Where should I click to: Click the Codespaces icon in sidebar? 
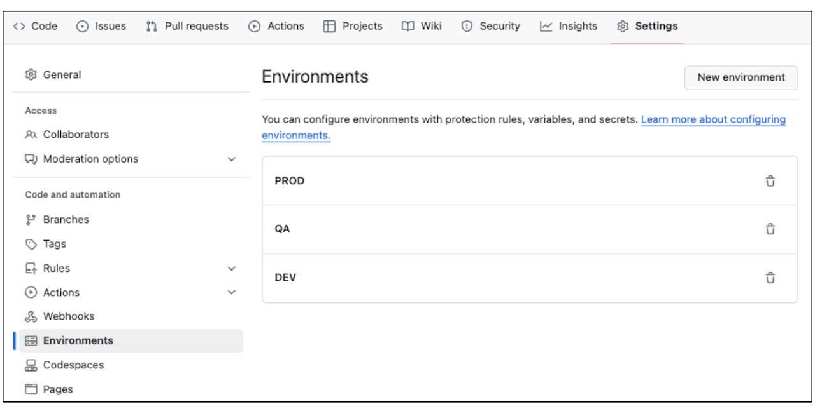tap(31, 365)
